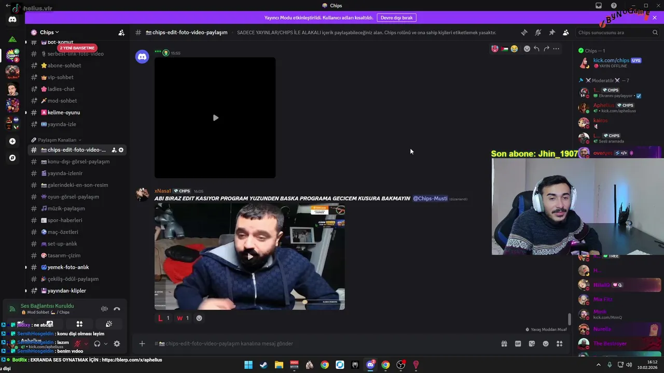This screenshot has height=373, width=664.
Task: Add a reaction below the xNasa1 message
Action: tap(199, 318)
